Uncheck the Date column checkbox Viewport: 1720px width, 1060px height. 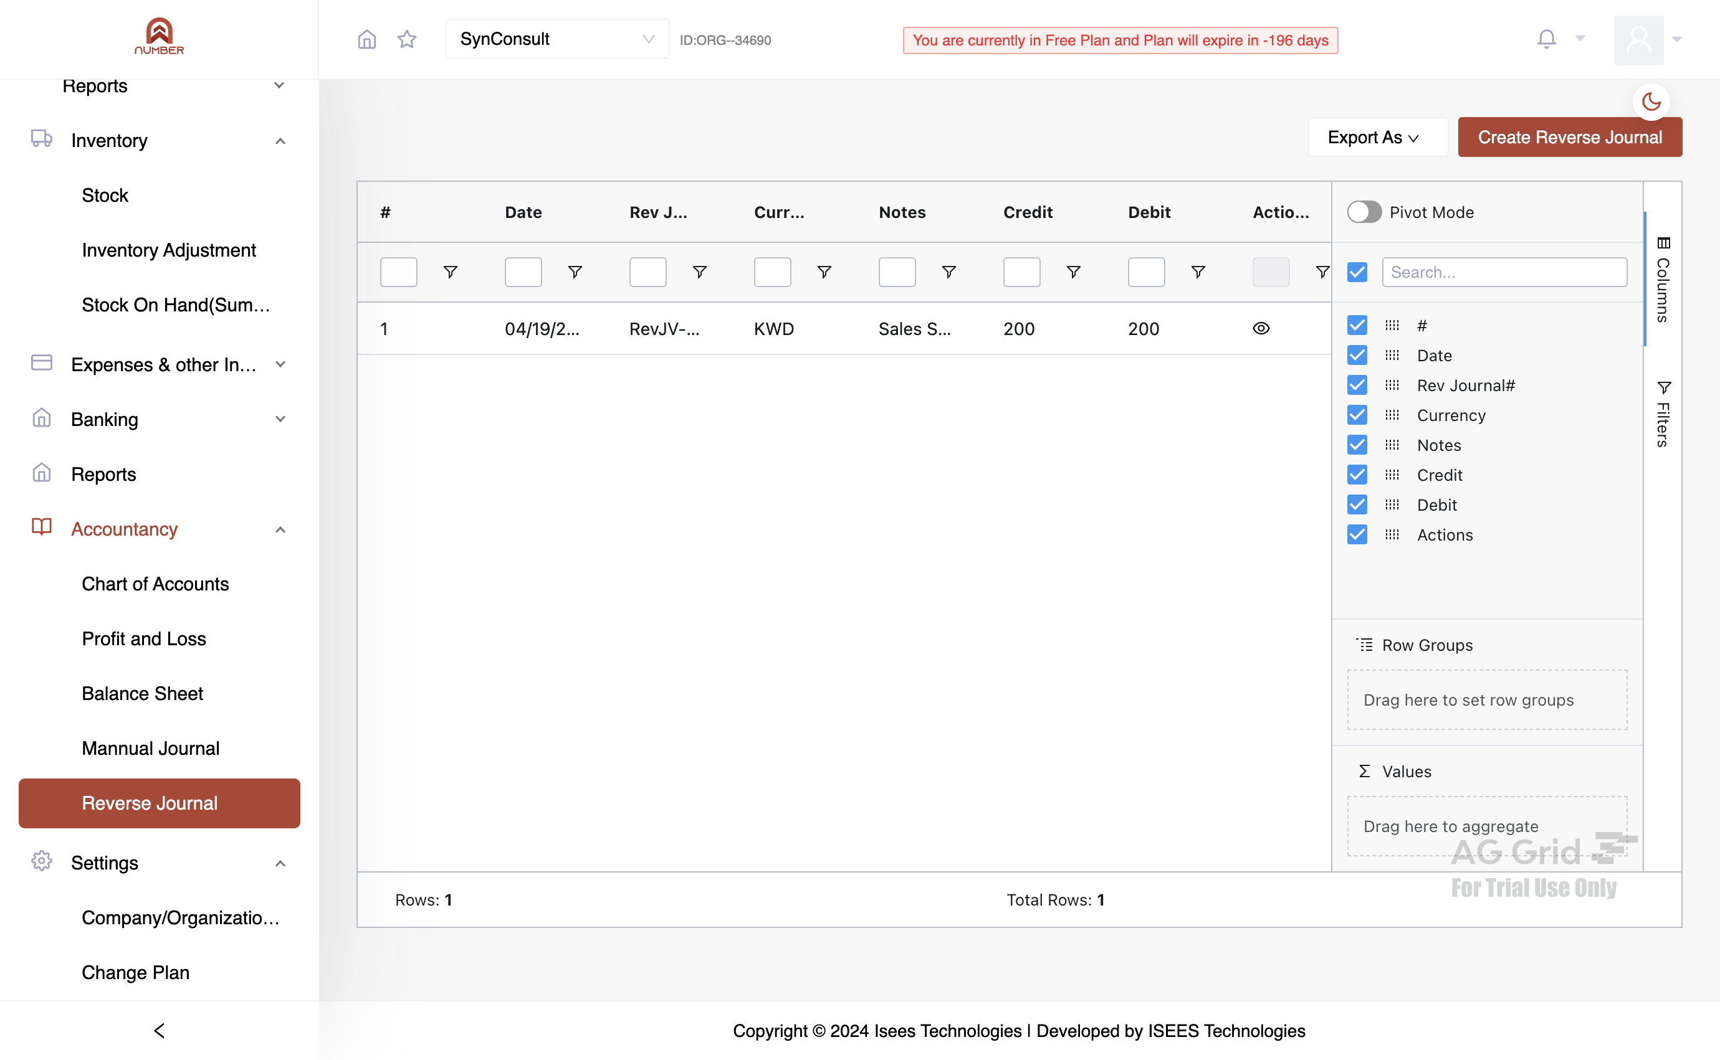point(1357,356)
